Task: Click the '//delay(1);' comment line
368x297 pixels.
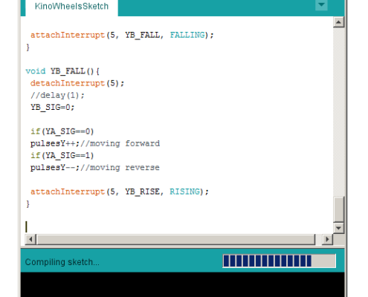Action: tap(57, 95)
